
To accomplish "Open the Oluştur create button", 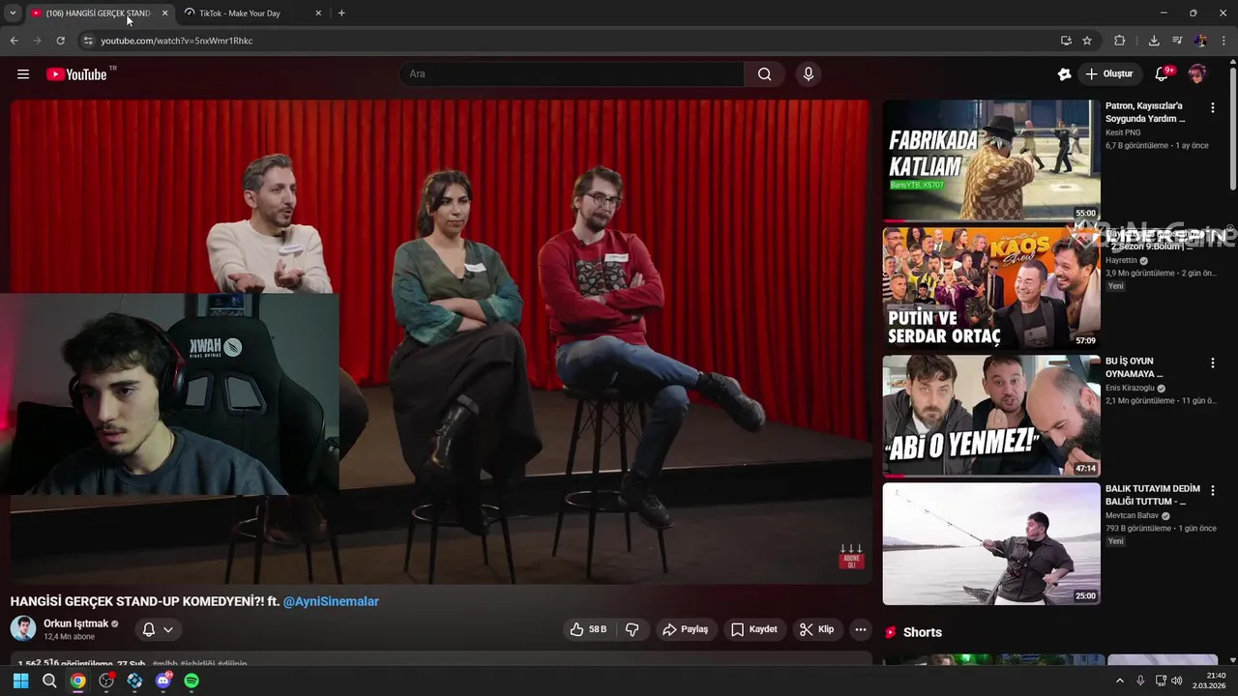I will tap(1108, 74).
